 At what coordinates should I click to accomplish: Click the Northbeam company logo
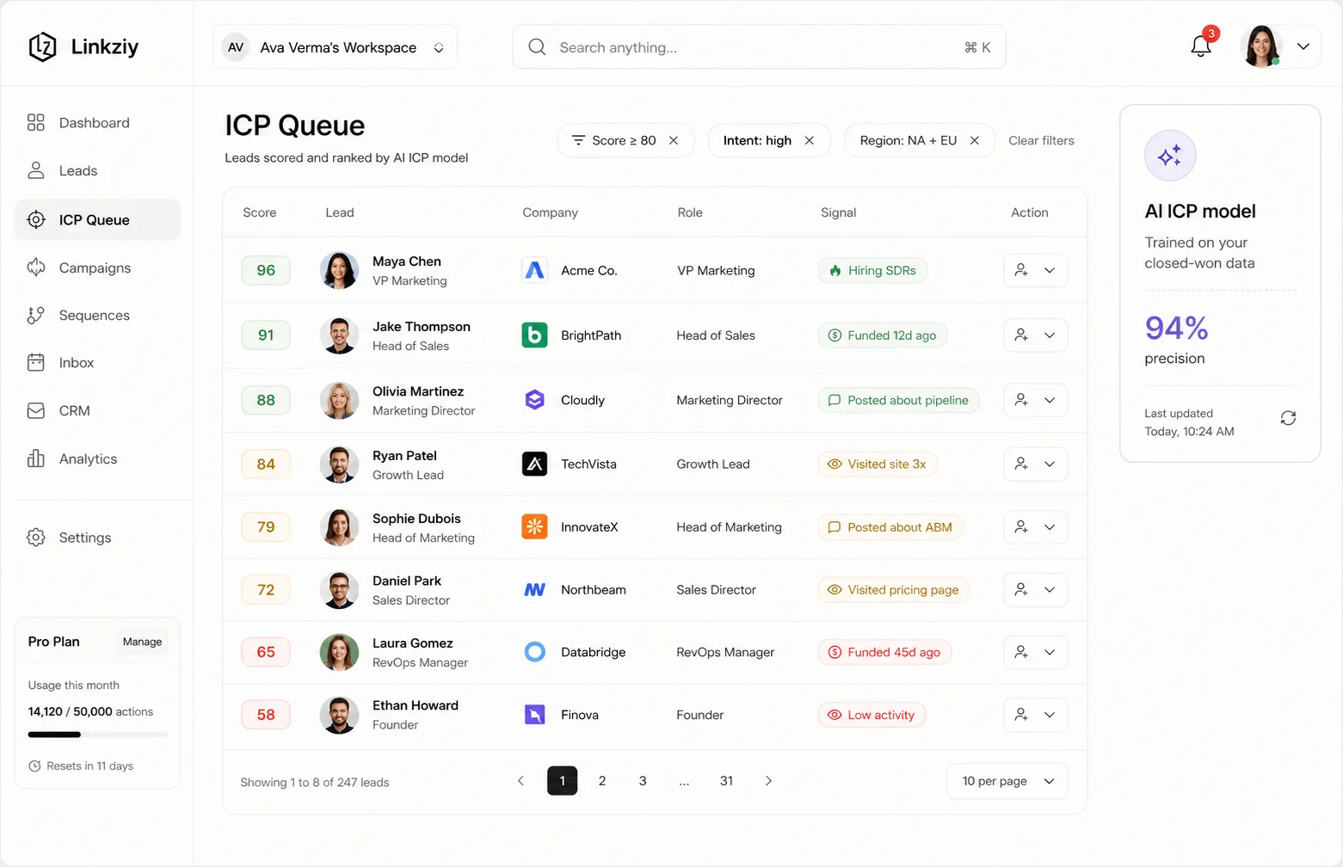535,590
